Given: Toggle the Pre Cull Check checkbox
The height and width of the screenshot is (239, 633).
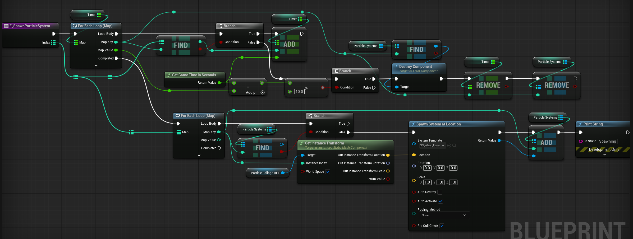Looking at the screenshot, I should (x=442, y=226).
